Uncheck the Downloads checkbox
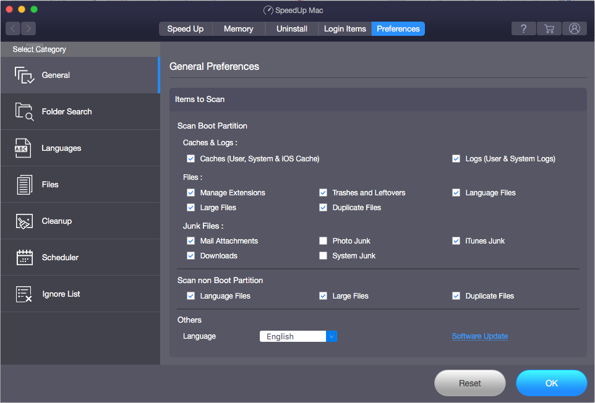 [191, 255]
